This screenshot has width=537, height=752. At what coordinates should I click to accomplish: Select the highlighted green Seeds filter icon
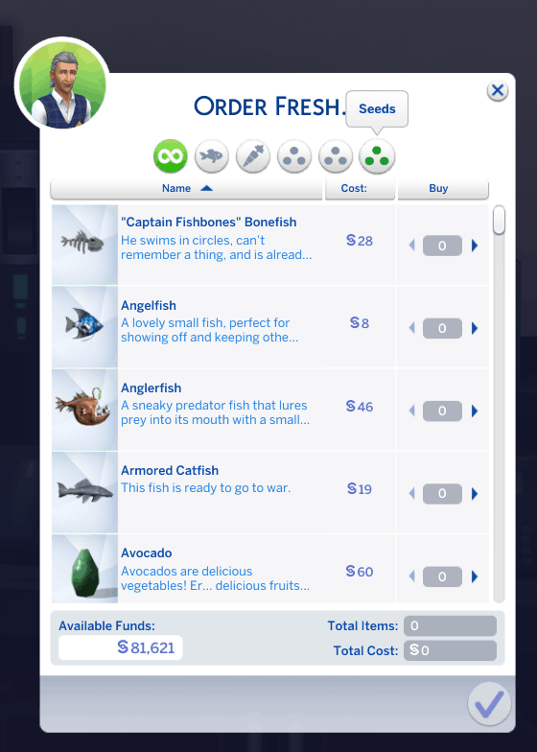click(377, 156)
